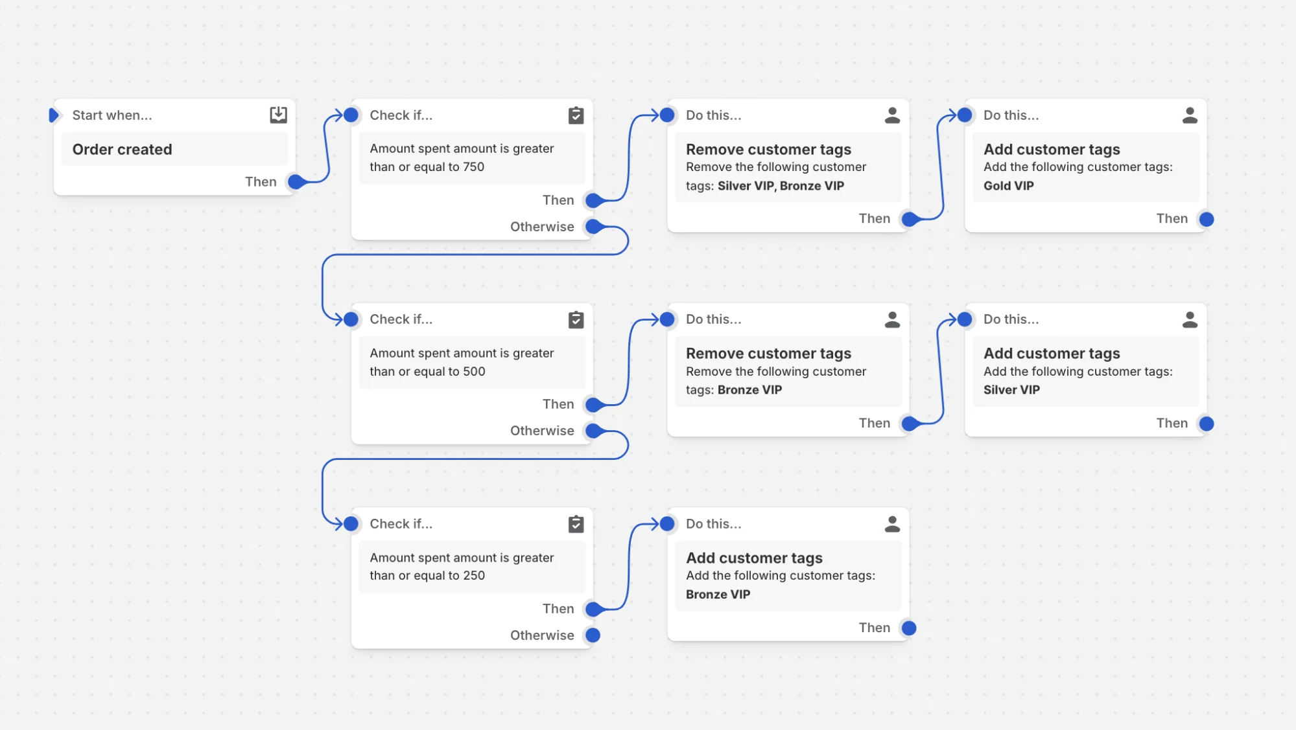Click the person icon on Remove Silver VIP, Bronze VIP card
The width and height of the screenshot is (1296, 730).
click(893, 115)
